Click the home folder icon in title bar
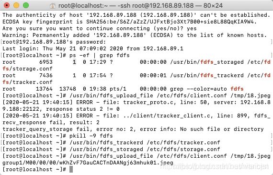The width and height of the screenshot is (273, 175). tap(53, 6)
